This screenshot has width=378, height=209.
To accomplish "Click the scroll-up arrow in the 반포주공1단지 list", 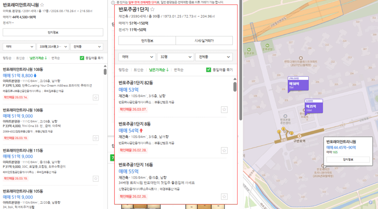I will (235, 79).
